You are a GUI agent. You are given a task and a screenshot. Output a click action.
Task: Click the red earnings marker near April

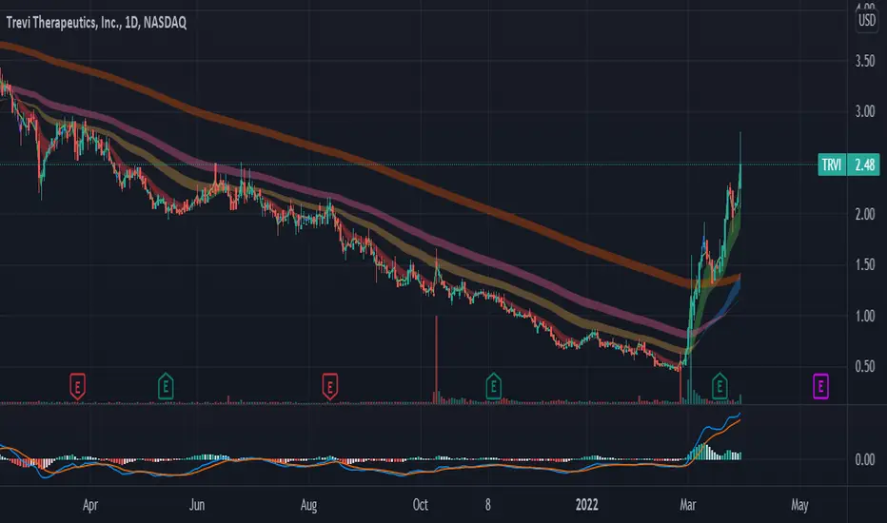click(77, 386)
